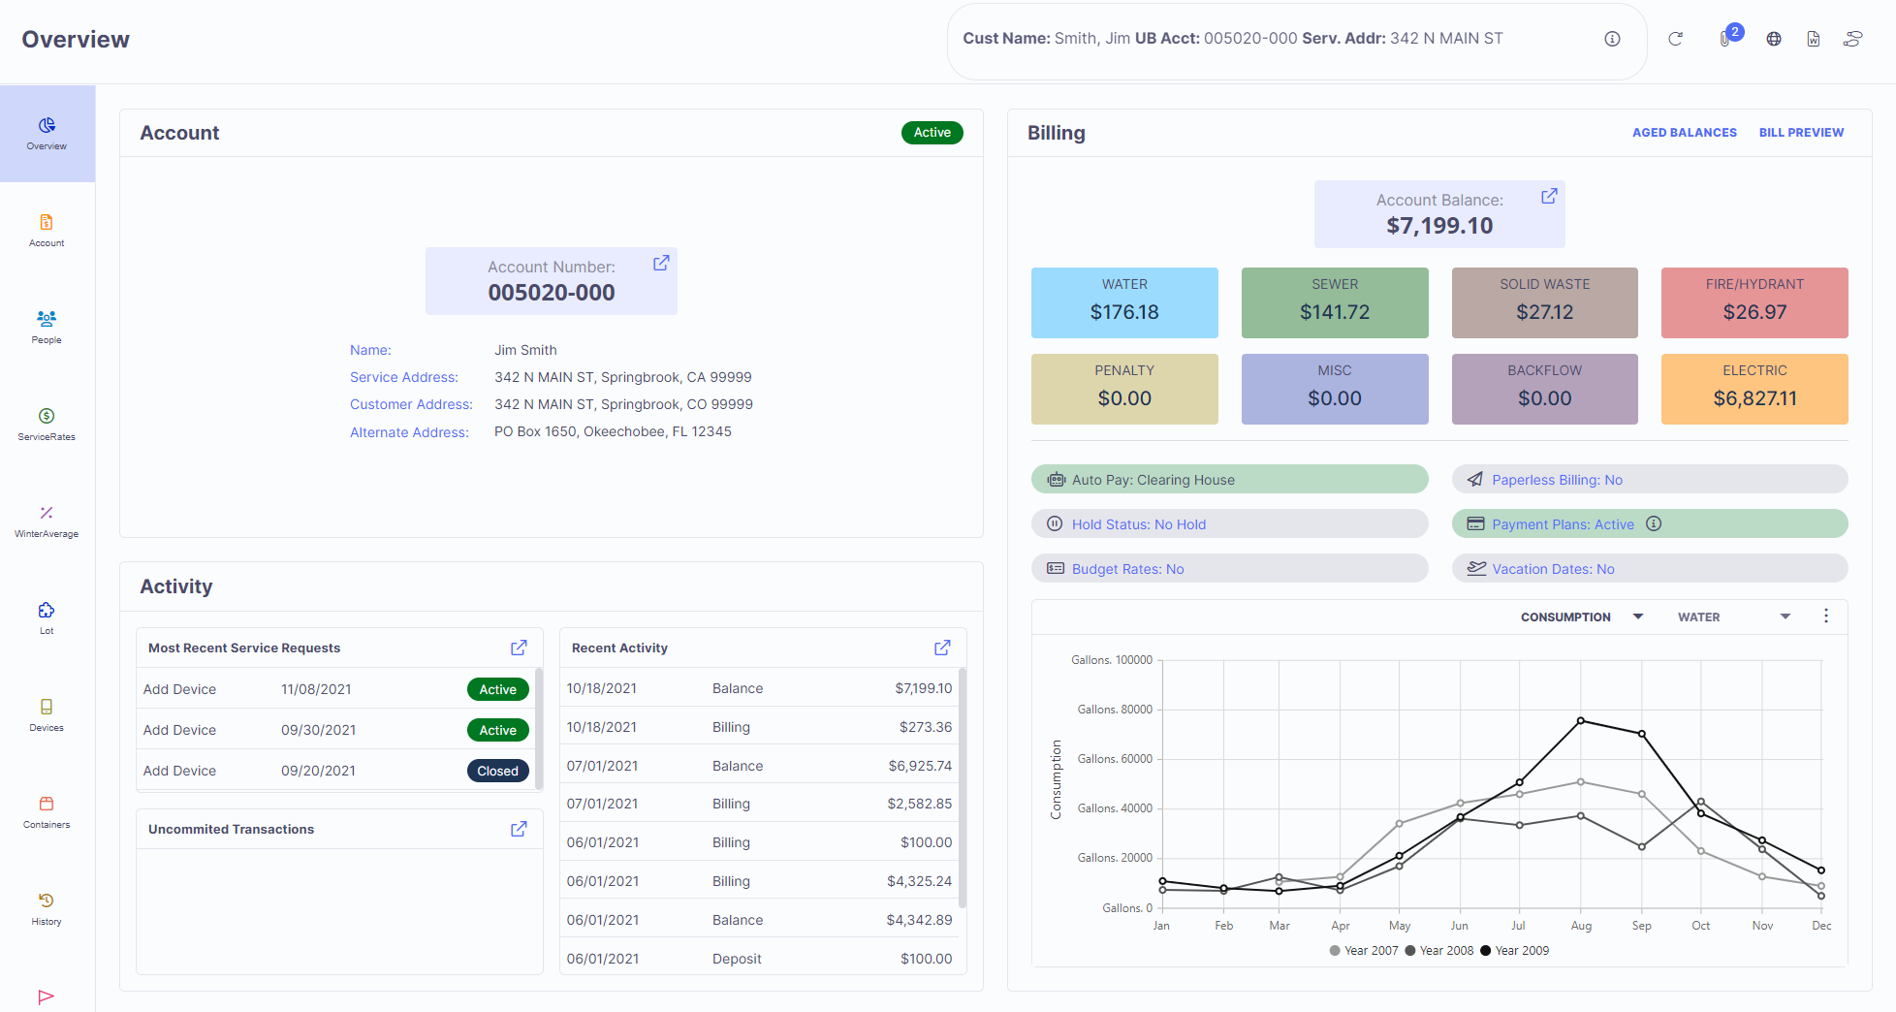
Task: Open Account Number in new window
Action: point(661,264)
